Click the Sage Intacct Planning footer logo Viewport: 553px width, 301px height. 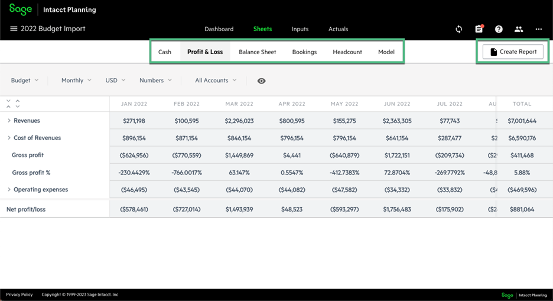[x=523, y=295]
